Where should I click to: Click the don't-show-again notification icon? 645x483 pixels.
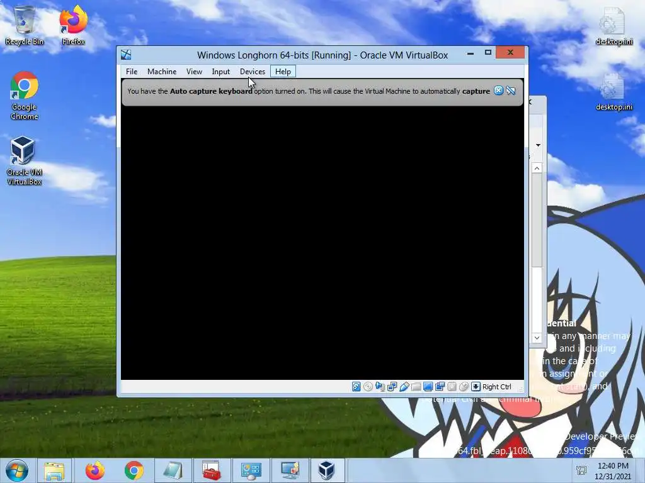click(510, 91)
